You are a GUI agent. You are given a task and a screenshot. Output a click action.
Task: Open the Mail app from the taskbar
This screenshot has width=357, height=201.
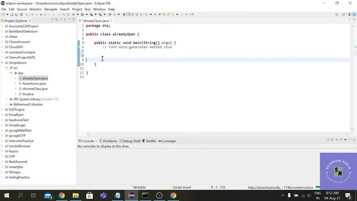pos(48,195)
